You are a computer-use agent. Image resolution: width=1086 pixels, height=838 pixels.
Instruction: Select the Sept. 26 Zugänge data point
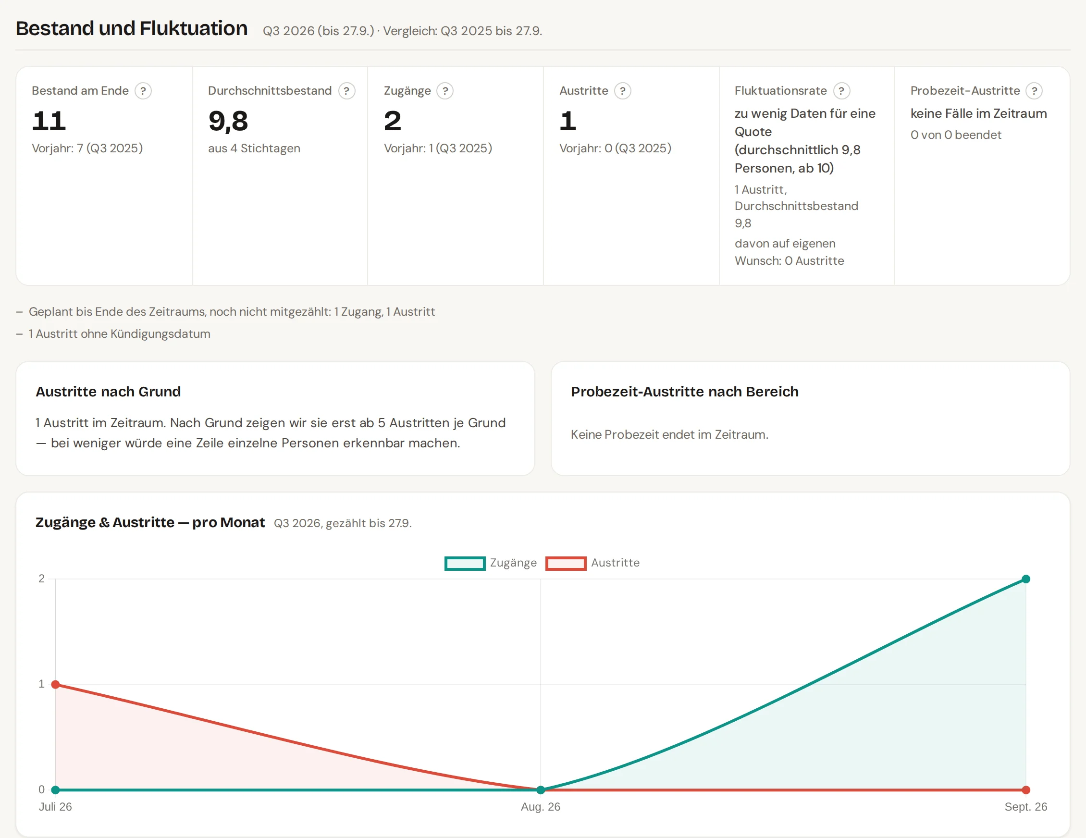coord(1026,579)
